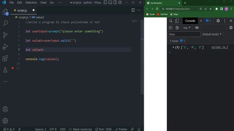Place cursor on line 7 value2 code

tap(35, 50)
